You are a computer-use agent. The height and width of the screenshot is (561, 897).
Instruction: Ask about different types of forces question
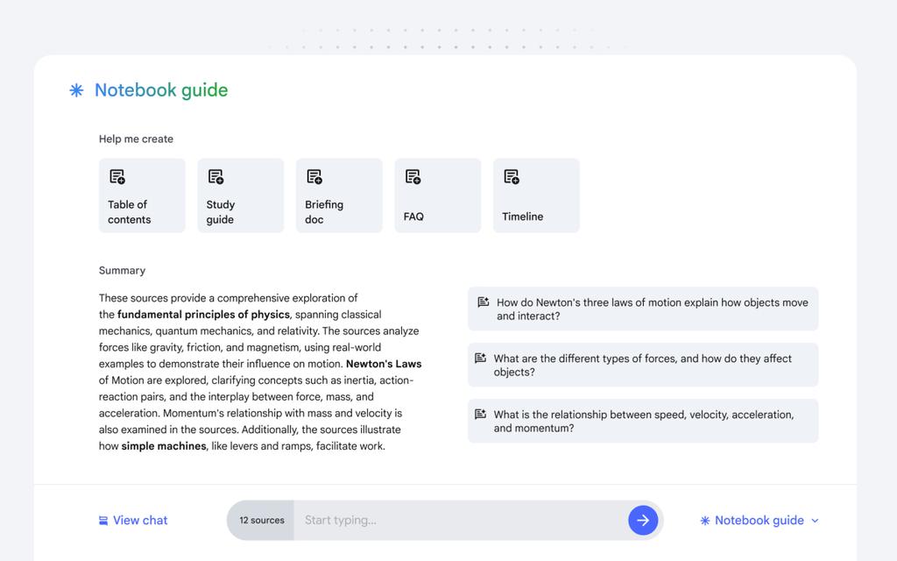[x=643, y=365]
